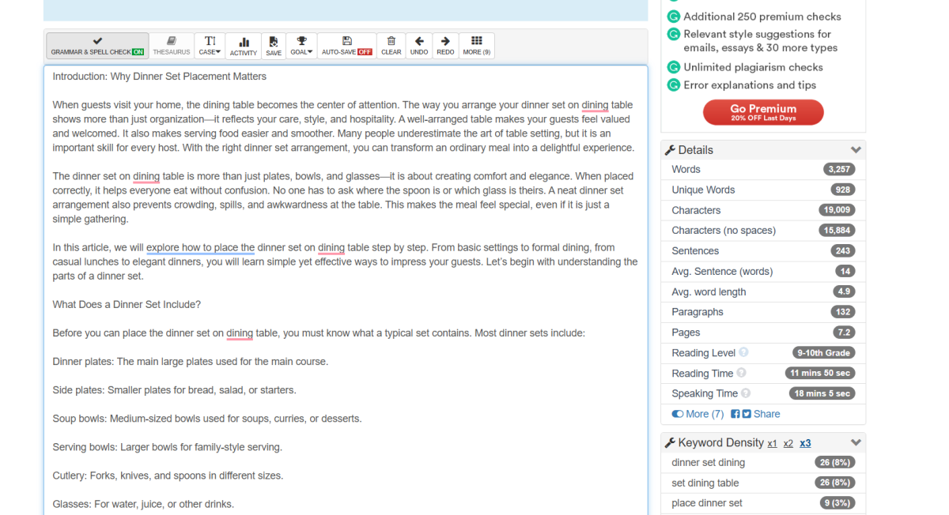949x515 pixels.
Task: Open the Thesaurus tool
Action: (x=172, y=46)
